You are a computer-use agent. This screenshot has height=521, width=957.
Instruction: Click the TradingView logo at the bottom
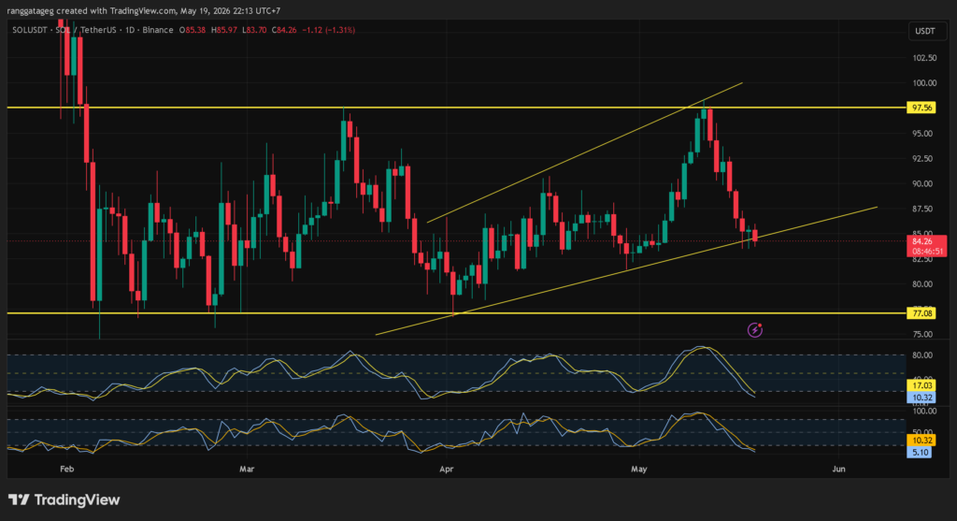pyautogui.click(x=64, y=499)
